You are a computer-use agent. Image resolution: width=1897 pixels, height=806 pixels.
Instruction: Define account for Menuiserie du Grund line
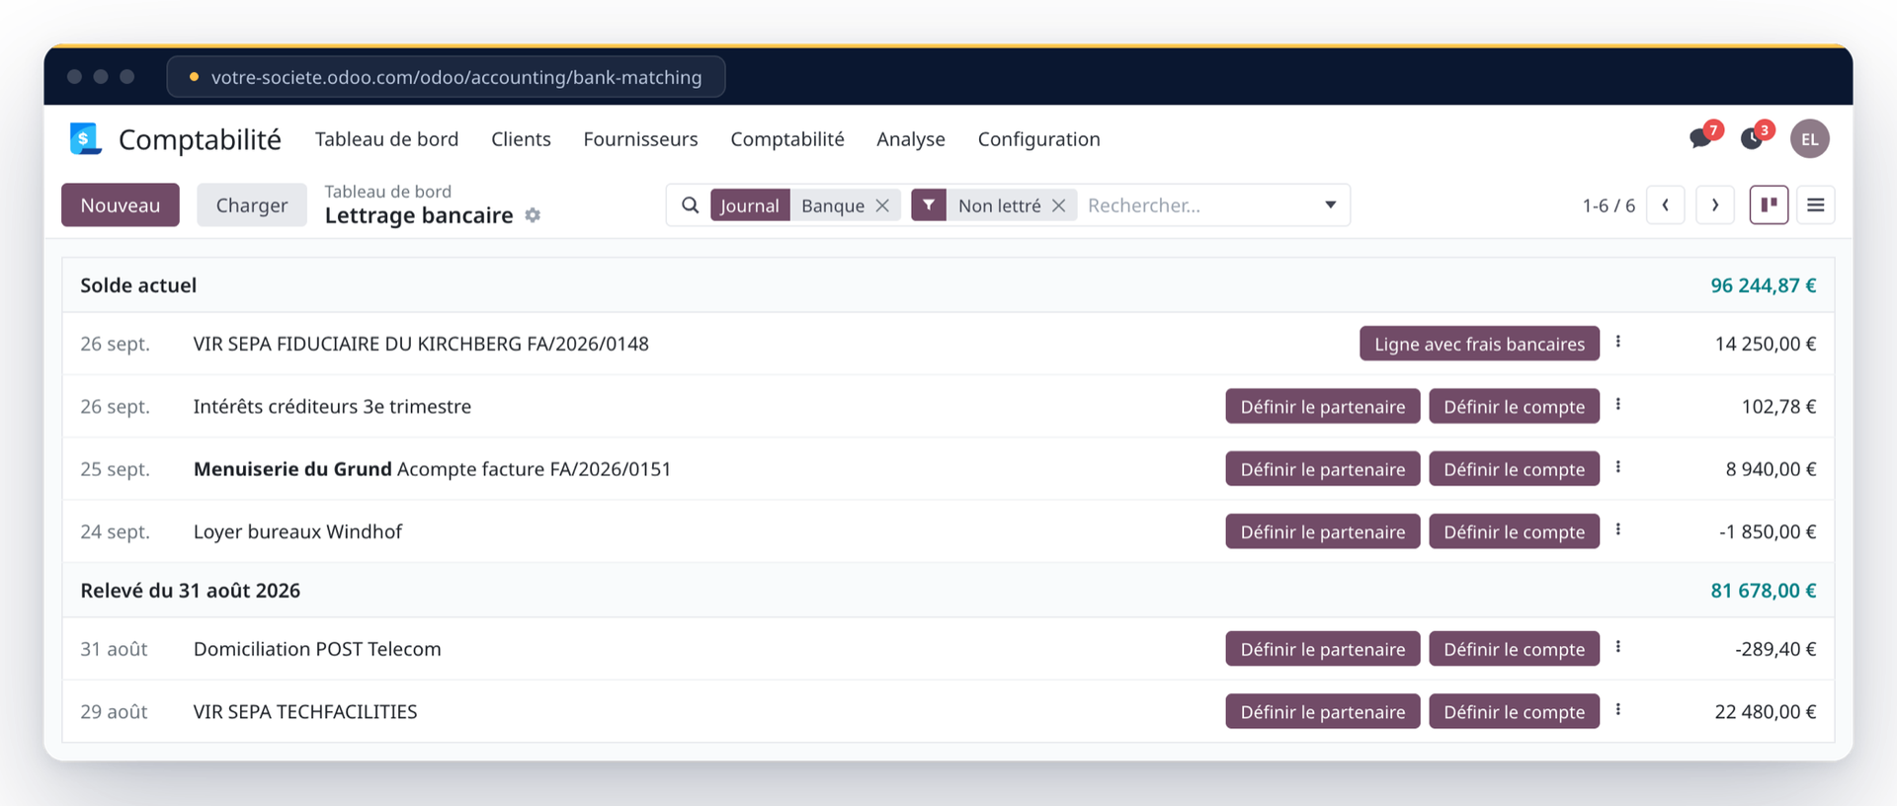pos(1515,469)
